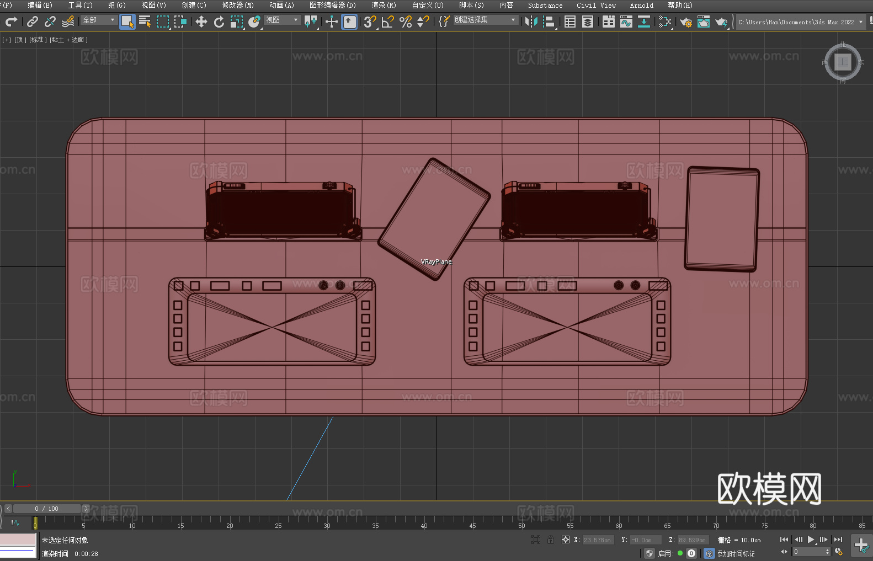The height and width of the screenshot is (561, 873).
Task: Select the Unlink Selection tool
Action: coord(50,22)
